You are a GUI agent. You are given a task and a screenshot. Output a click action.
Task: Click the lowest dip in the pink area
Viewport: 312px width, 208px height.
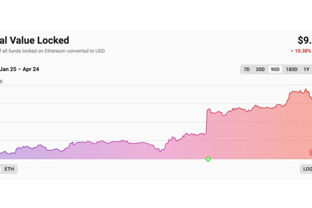(x=160, y=152)
